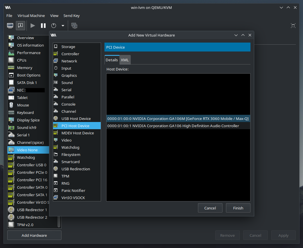Select GA106 High Definition Audio Controller
303x248 pixels.
[178, 126]
